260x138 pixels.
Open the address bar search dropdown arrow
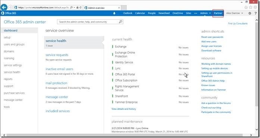point(75,7)
